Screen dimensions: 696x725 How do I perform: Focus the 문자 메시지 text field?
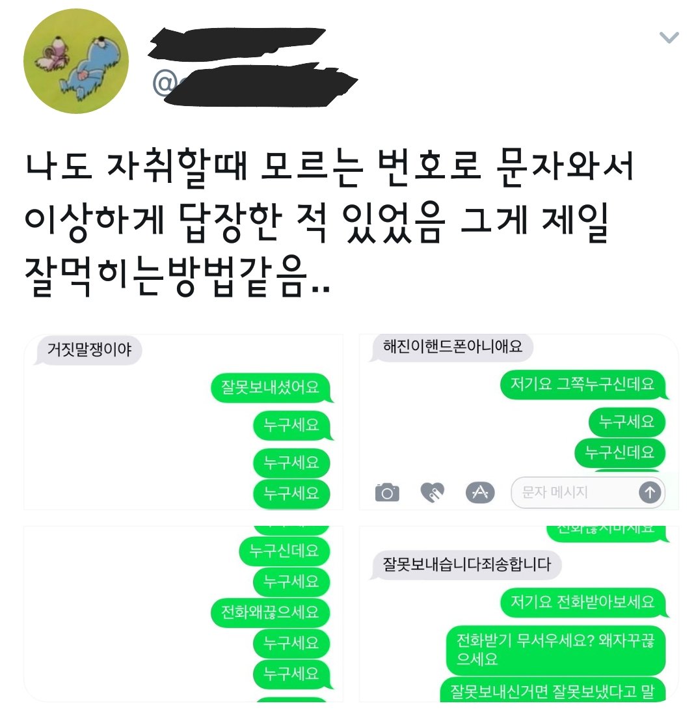(588, 493)
